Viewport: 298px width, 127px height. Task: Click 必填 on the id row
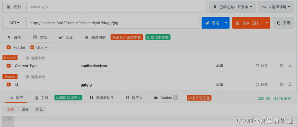click(x=220, y=85)
